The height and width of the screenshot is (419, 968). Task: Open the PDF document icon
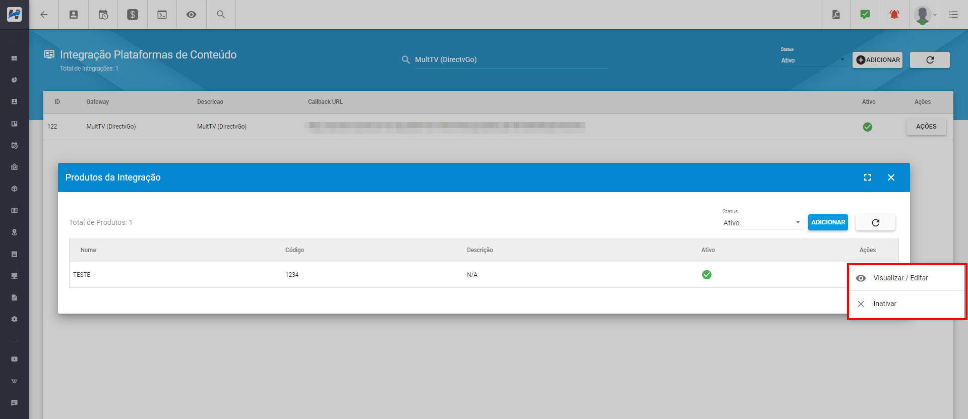836,15
